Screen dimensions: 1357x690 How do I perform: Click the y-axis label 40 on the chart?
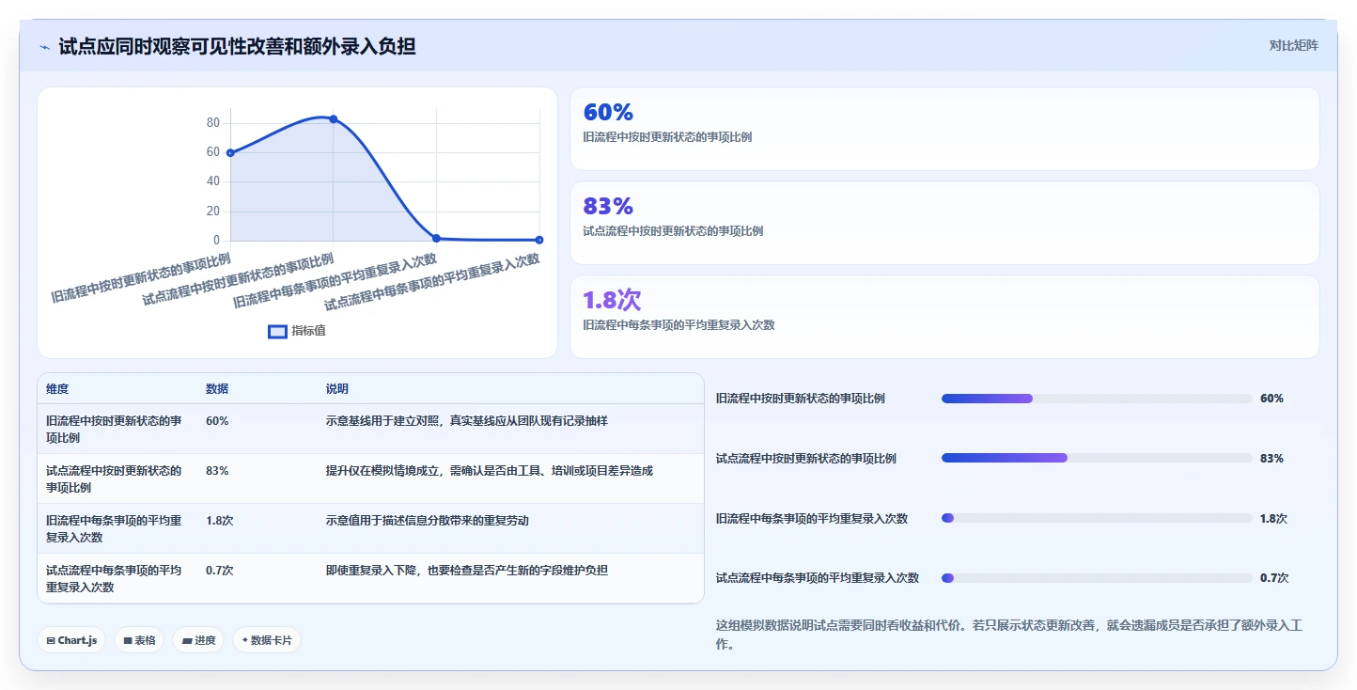(x=213, y=181)
